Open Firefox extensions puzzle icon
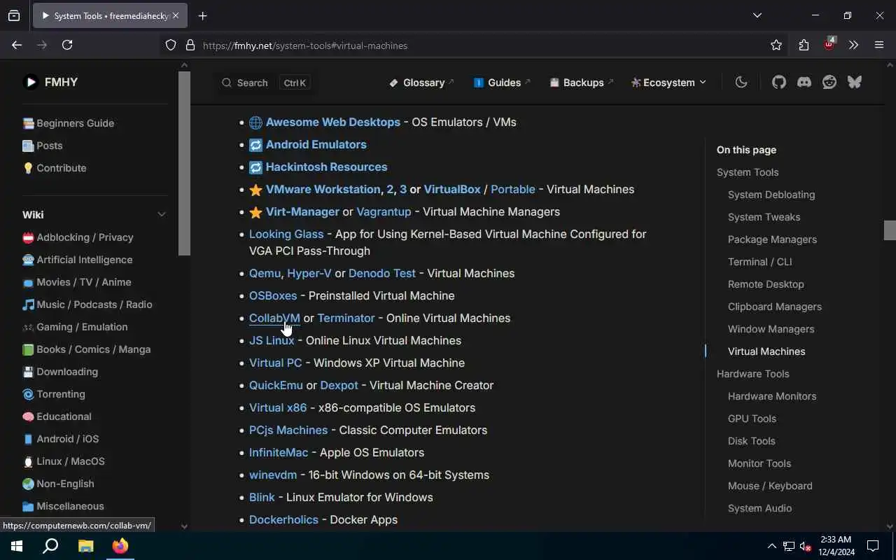Viewport: 896px width, 560px height. pos(804,45)
